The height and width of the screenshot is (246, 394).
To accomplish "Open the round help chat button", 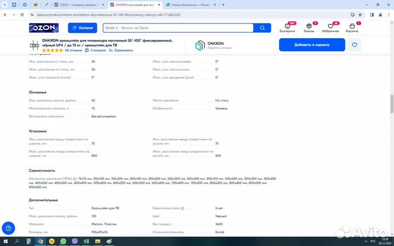I will click(x=8, y=228).
